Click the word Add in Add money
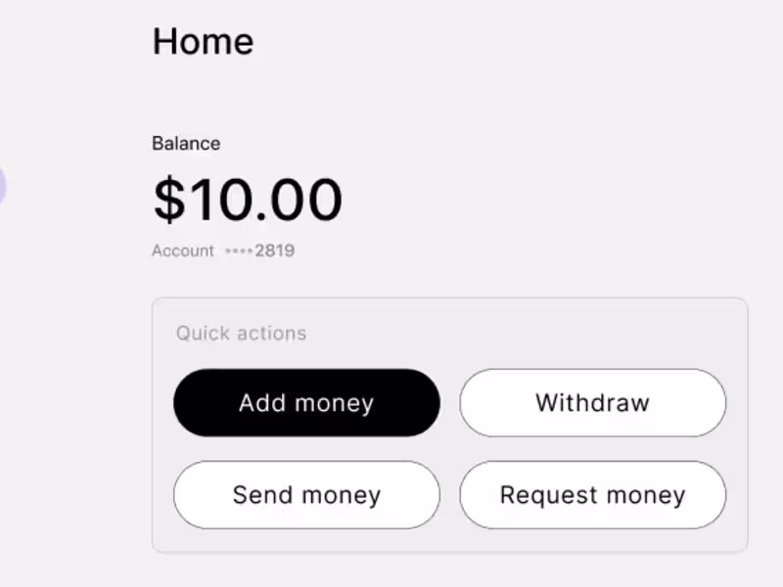 tap(261, 402)
